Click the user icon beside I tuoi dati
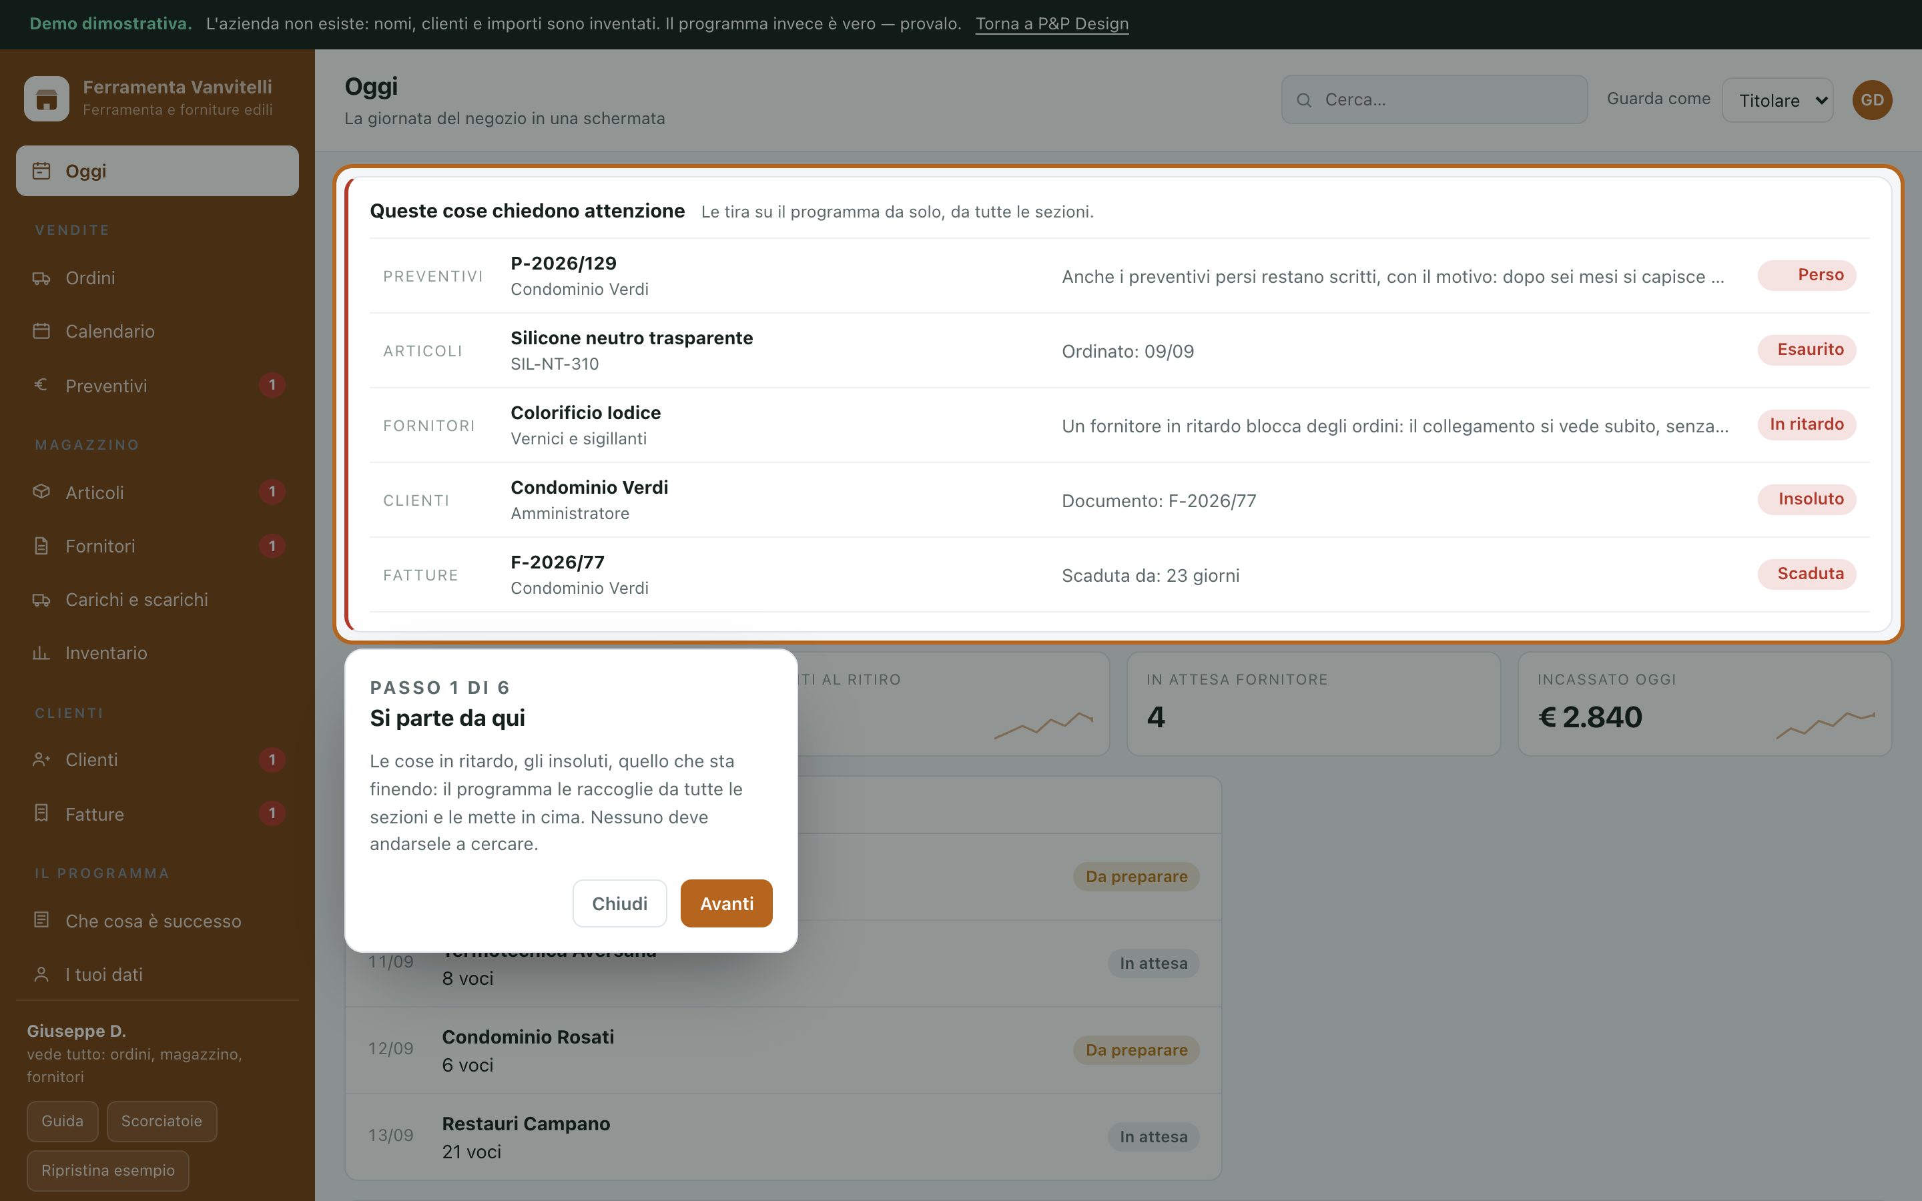 point(41,974)
